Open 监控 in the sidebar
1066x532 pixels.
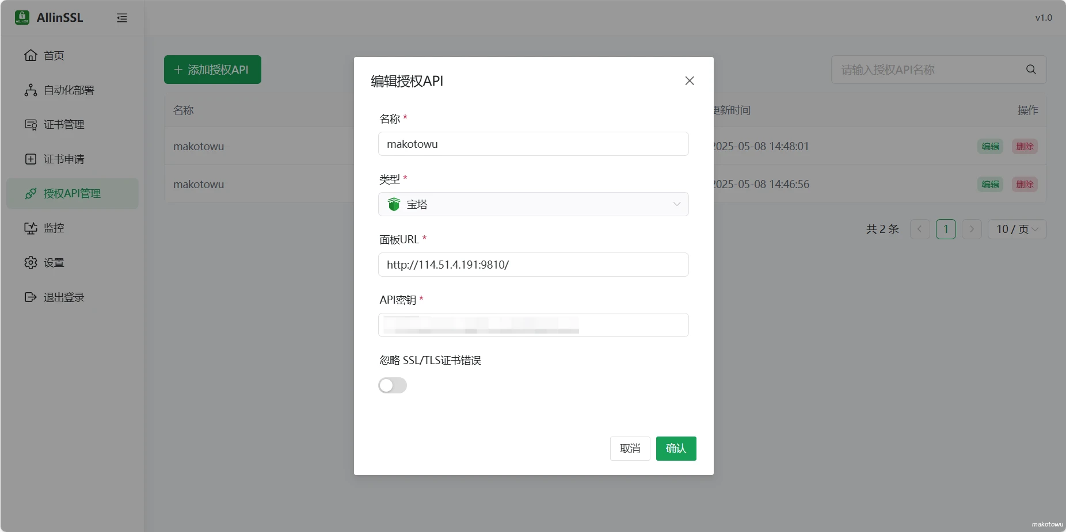pyautogui.click(x=73, y=228)
